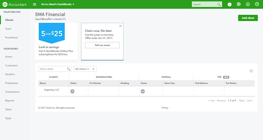263x140 pixels.
Task: Click the magnifier icon in Find a client
Action: [x=68, y=69]
